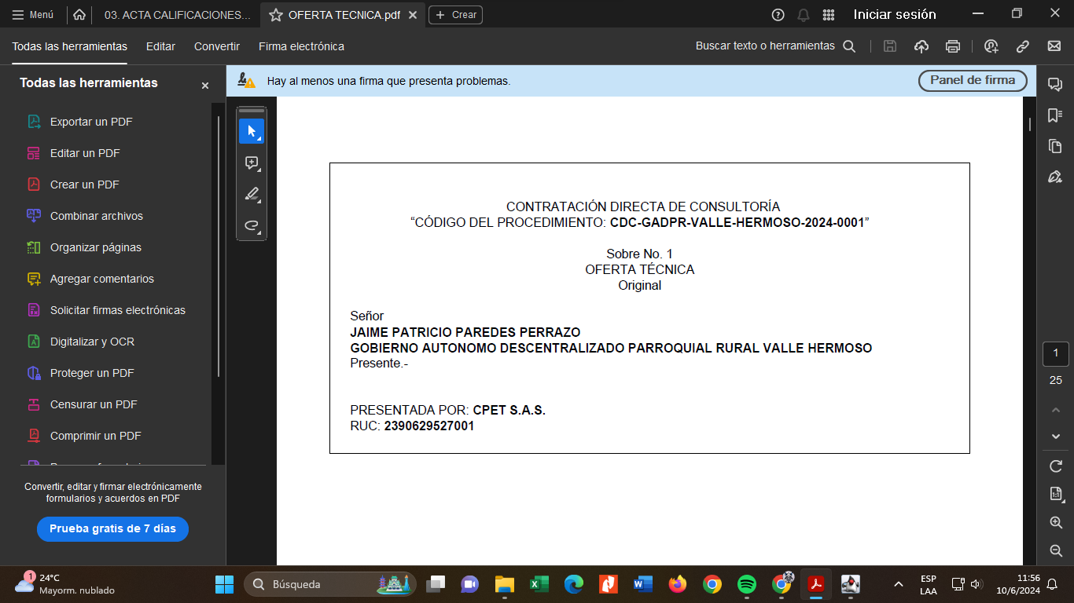The height and width of the screenshot is (603, 1074).
Task: Select the highlighter pen tool
Action: 252,194
